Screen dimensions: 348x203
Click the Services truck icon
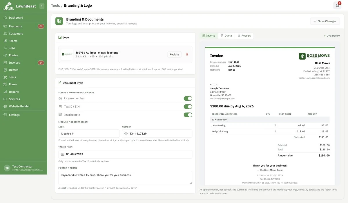click(x=5, y=99)
